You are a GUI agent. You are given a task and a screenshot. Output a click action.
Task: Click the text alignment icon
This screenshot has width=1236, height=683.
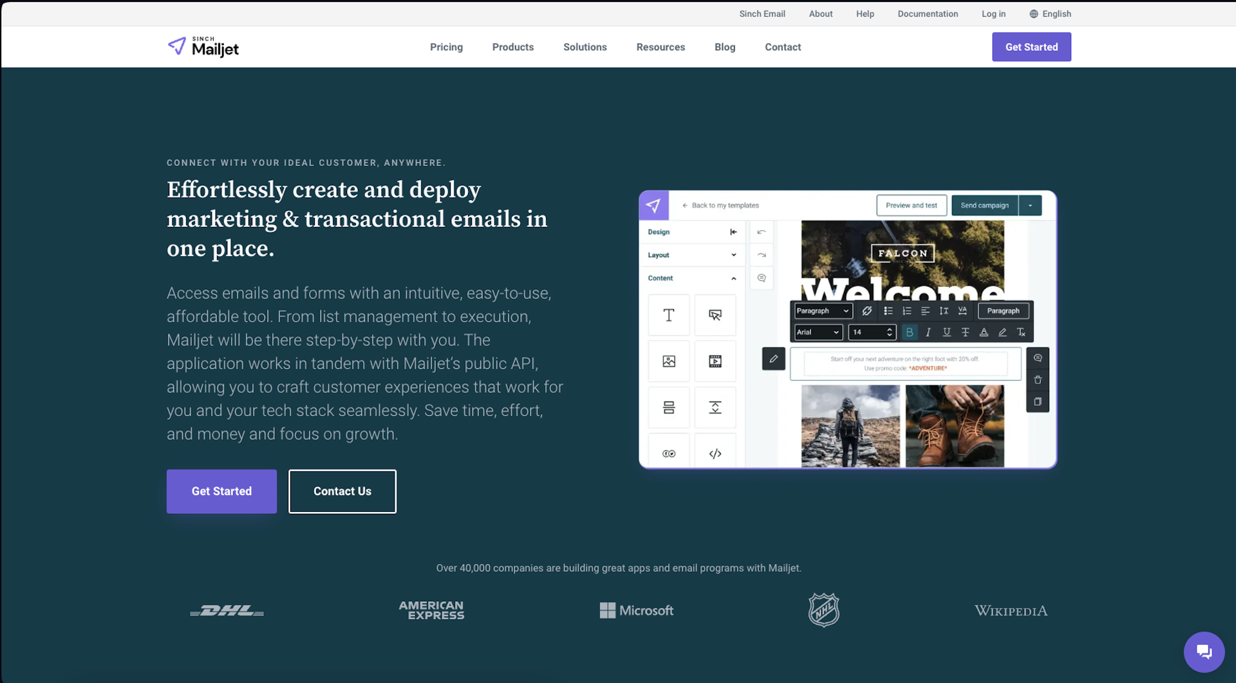[926, 311]
